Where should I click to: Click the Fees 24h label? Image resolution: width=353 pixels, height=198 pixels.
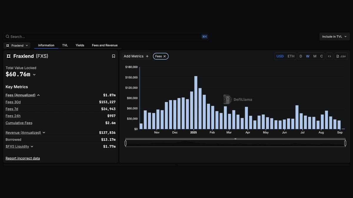13,116
